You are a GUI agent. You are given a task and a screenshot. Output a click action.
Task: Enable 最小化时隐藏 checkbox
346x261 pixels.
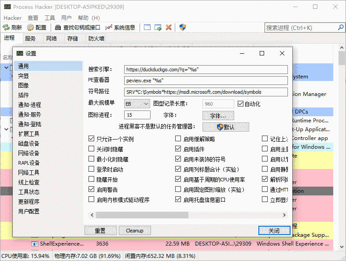point(91,159)
